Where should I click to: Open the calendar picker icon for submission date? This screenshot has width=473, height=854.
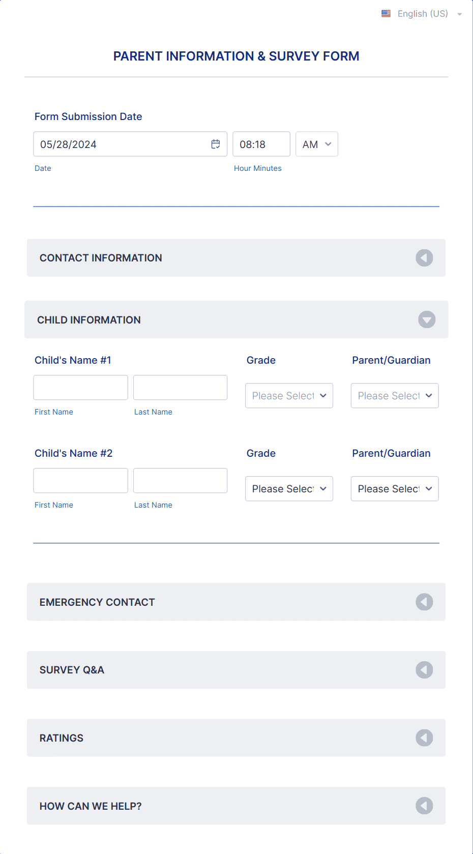(x=215, y=144)
